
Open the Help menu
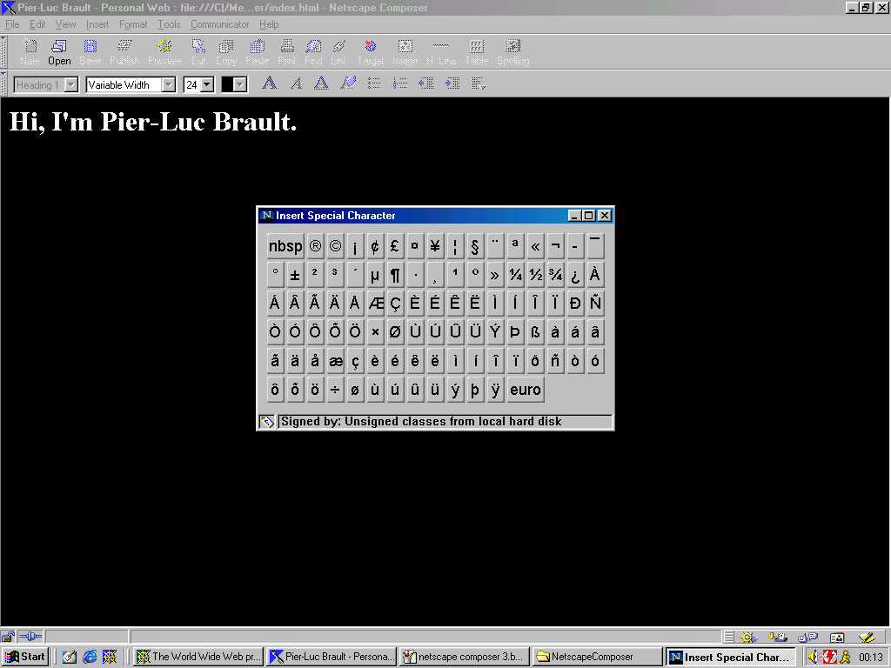pos(269,24)
